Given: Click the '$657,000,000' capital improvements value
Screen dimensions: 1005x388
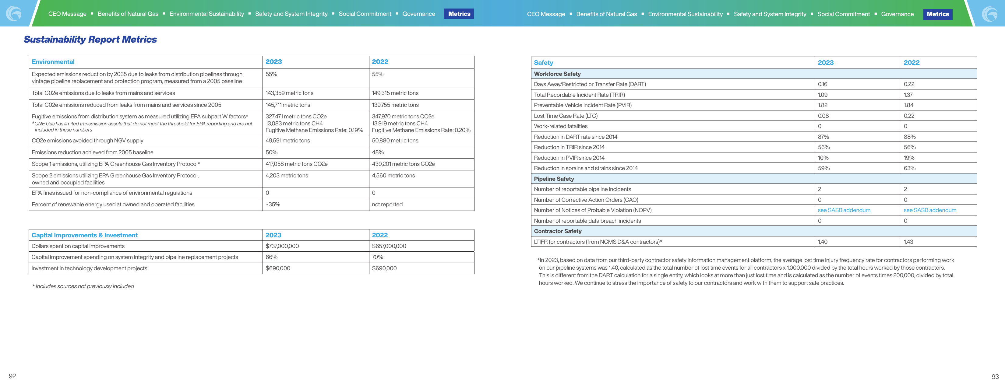Looking at the screenshot, I should click(389, 246).
